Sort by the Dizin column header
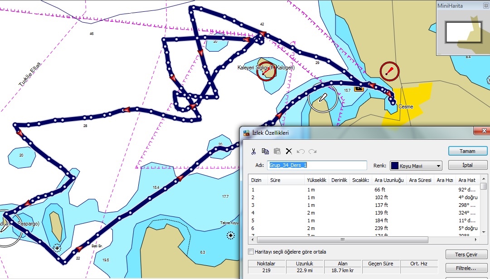The width and height of the screenshot is (490, 279). 258,180
